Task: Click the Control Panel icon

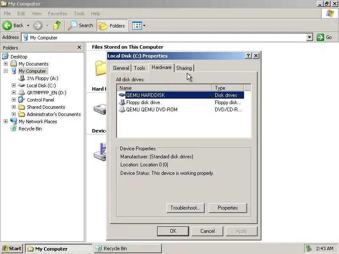Action: click(22, 99)
